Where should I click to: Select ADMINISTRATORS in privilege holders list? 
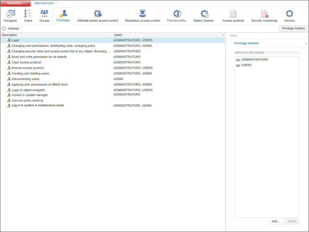[254, 60]
